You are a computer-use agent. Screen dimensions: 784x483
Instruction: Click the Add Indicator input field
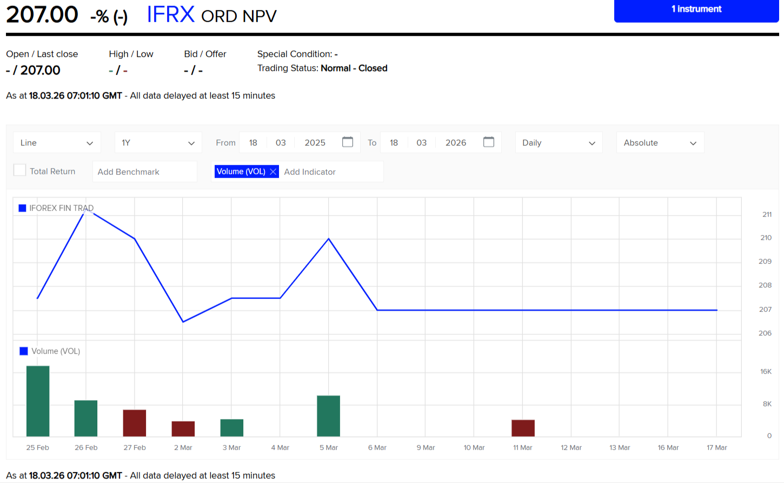[x=331, y=172]
